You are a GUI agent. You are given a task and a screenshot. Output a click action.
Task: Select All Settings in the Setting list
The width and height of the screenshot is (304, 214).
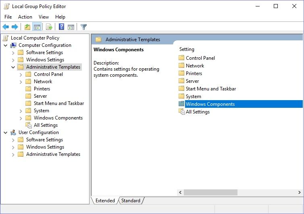(198, 112)
